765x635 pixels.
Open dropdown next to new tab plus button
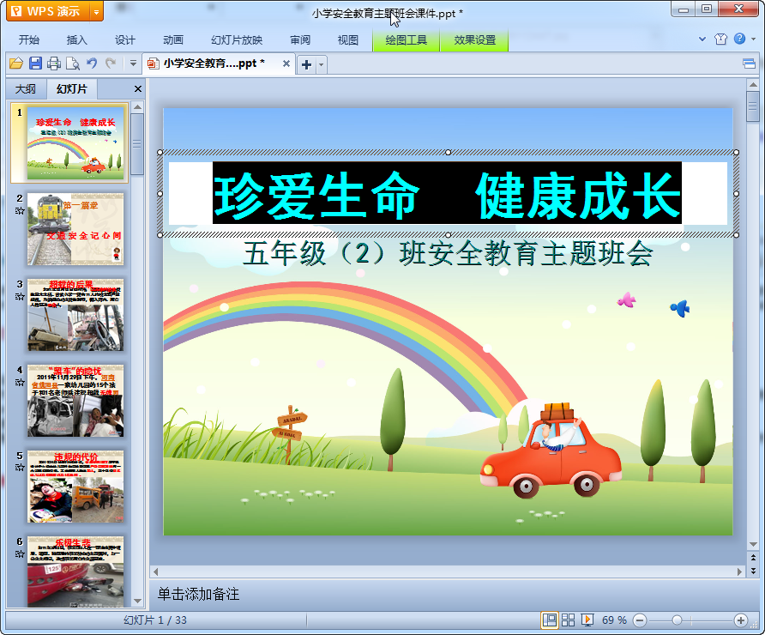click(x=321, y=64)
